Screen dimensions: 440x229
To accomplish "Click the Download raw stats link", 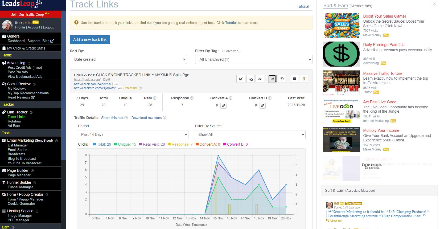I will 146,118.
